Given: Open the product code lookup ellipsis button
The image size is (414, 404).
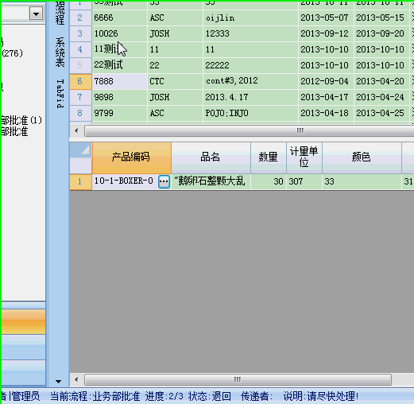Looking at the screenshot, I should 164,181.
